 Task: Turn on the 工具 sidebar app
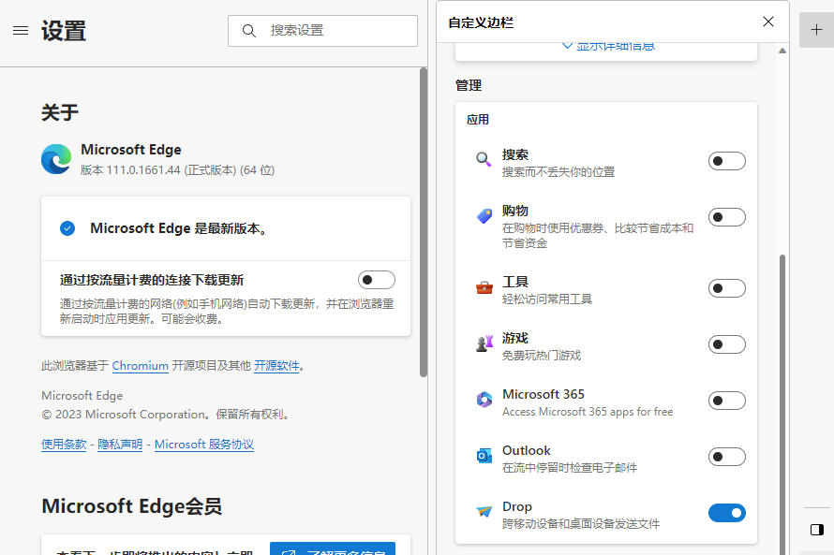coord(726,288)
